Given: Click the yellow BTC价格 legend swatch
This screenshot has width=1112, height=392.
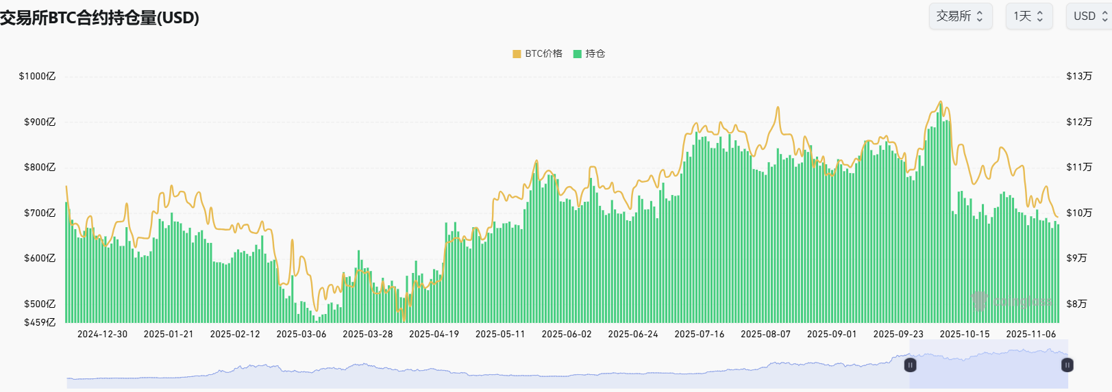Looking at the screenshot, I should [517, 54].
